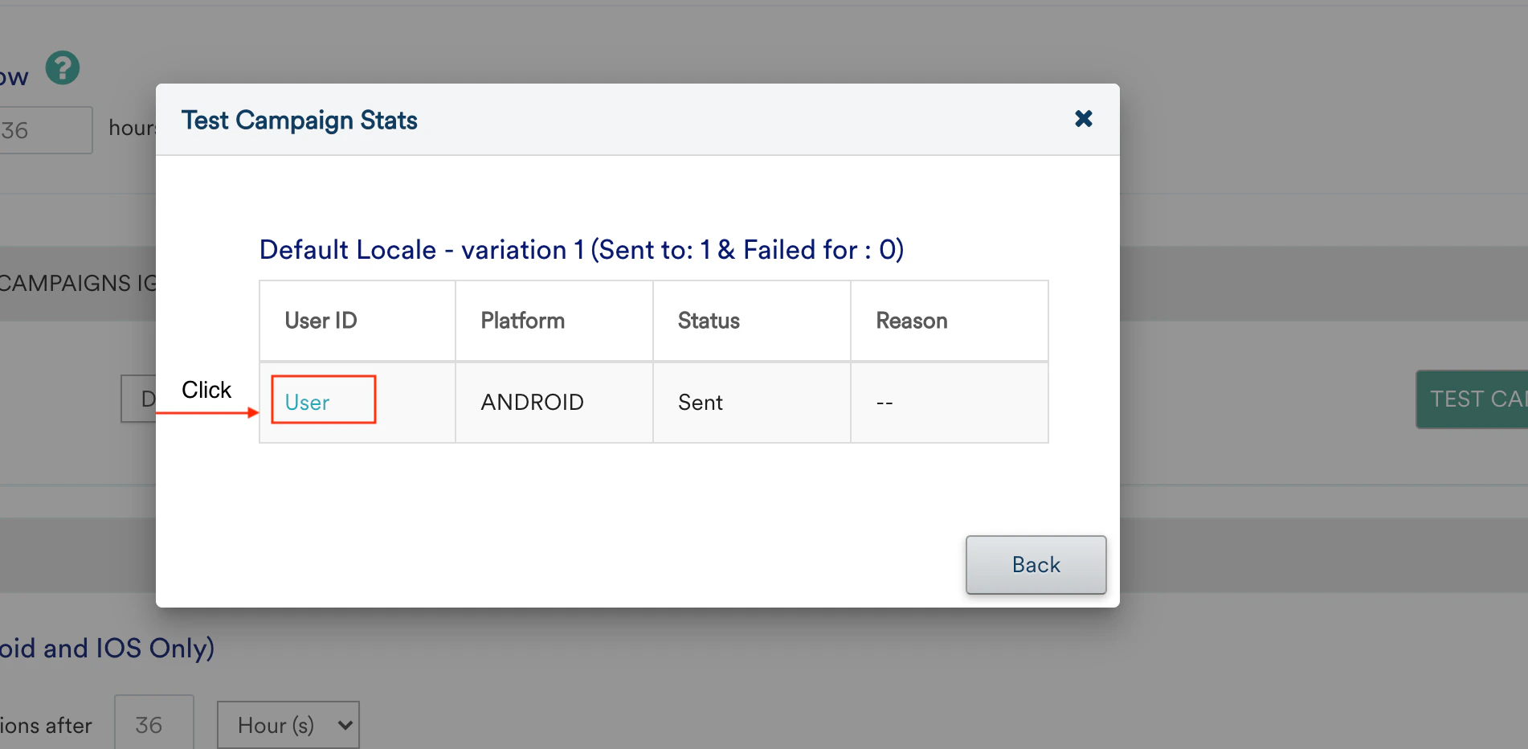Image resolution: width=1528 pixels, height=749 pixels.
Task: Click the Default Locale variation 1 heading
Action: [582, 250]
